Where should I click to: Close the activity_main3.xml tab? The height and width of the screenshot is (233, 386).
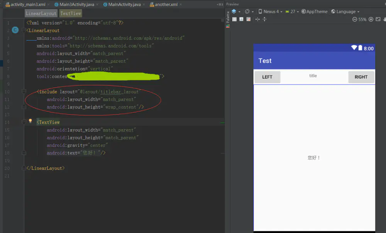click(x=49, y=4)
